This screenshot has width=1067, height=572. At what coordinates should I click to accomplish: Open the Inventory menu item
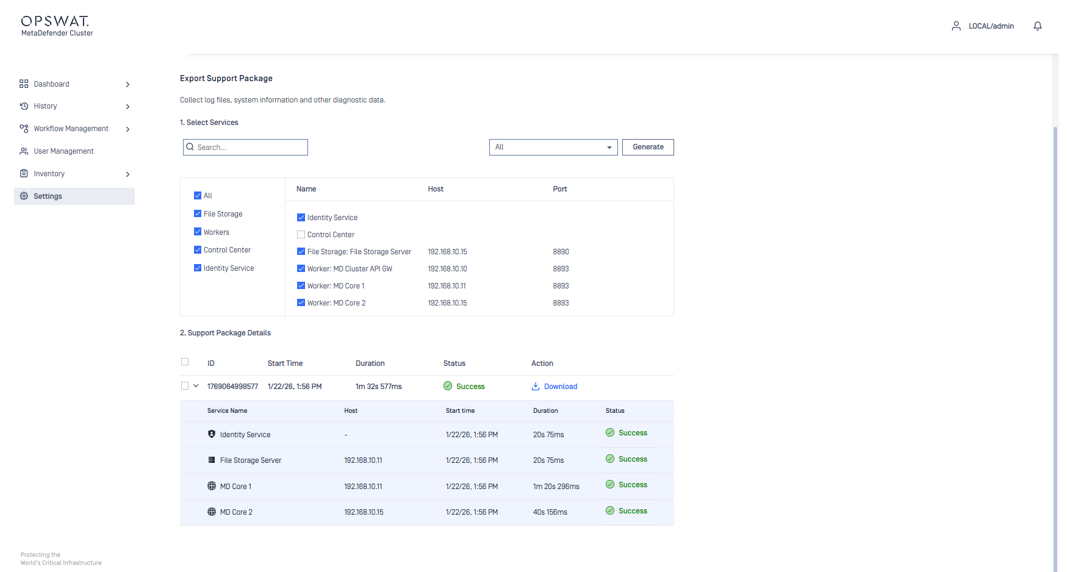49,174
